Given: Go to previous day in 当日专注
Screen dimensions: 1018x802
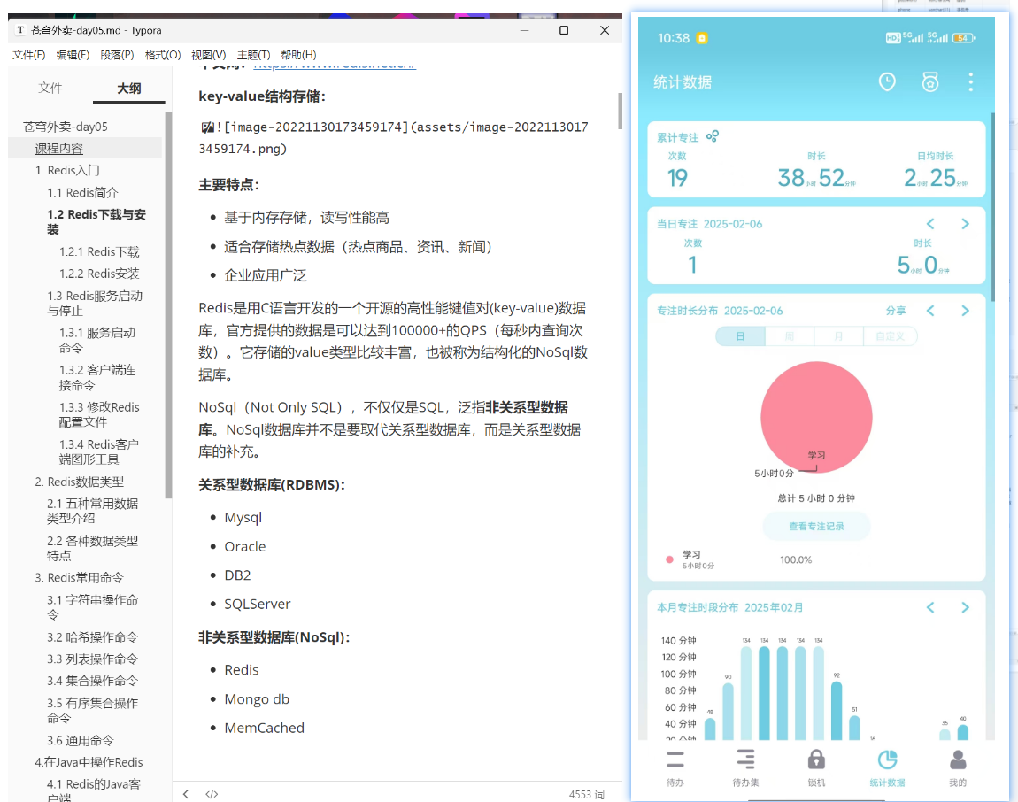Looking at the screenshot, I should [x=930, y=224].
